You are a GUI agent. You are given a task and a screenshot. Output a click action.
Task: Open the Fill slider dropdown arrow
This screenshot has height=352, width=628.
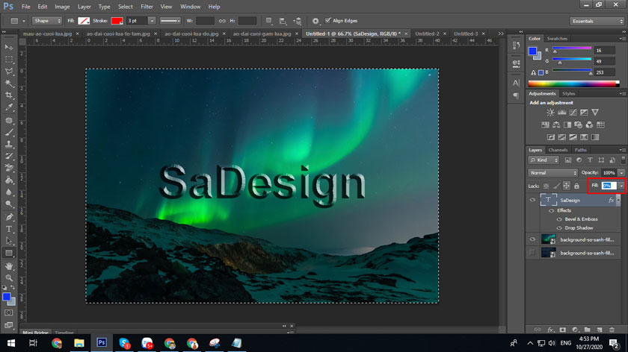621,186
